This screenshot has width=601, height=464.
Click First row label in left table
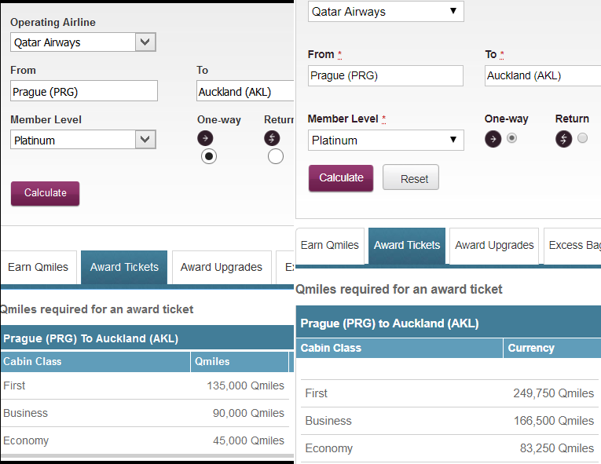[14, 385]
